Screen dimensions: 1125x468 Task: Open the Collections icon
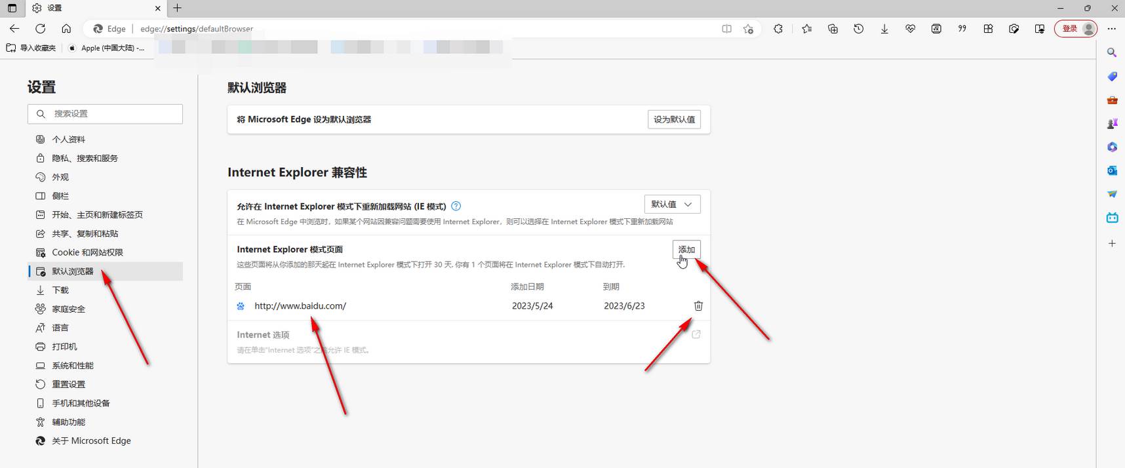pos(833,29)
